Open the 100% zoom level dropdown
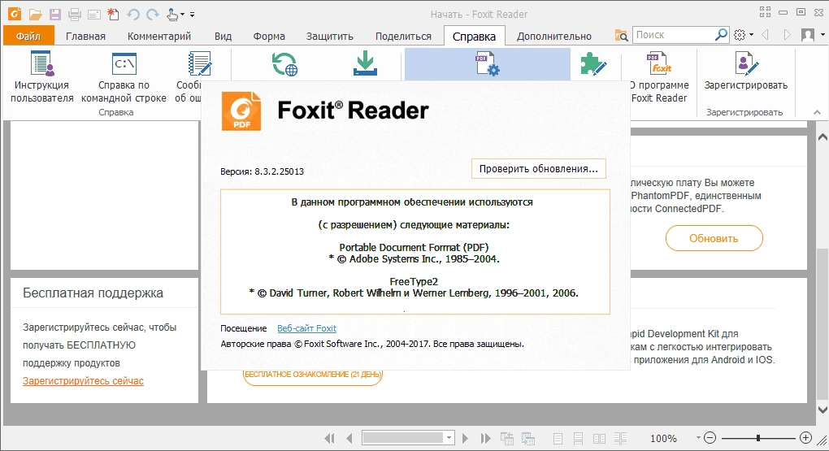Screen dimensions: 829x451 698,438
